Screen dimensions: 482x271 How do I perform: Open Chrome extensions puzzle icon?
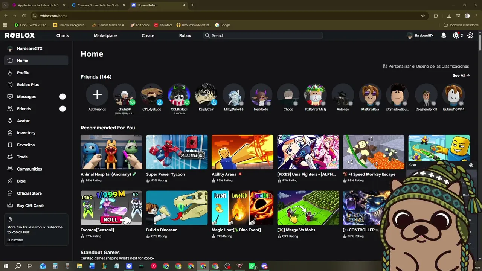coord(436,16)
